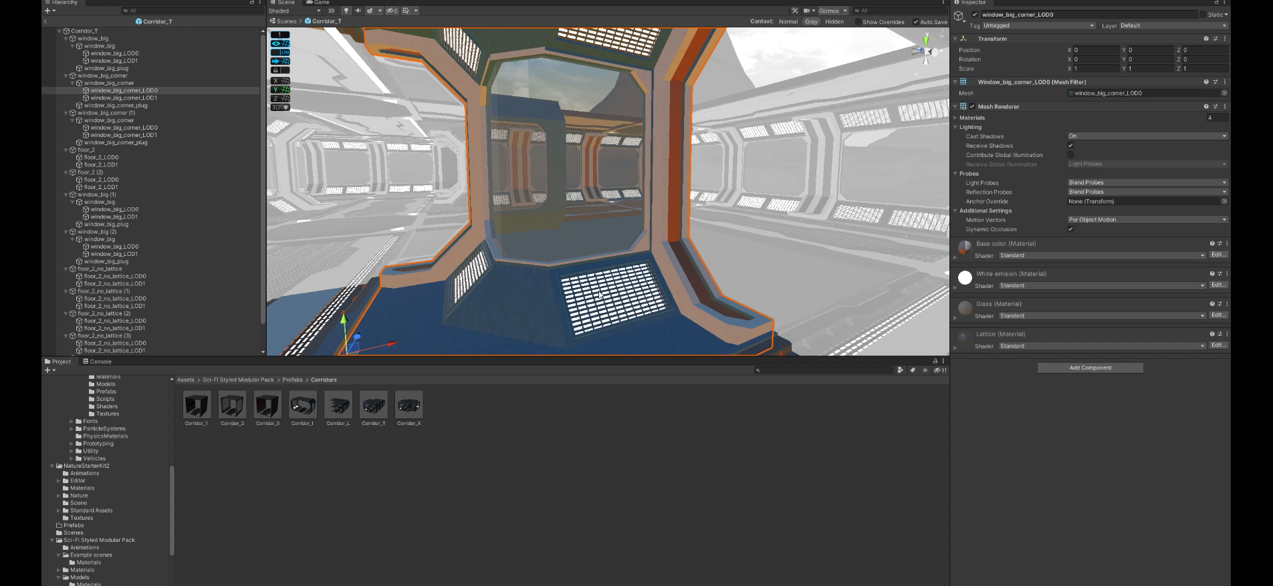Click search by label icon in Project
The image size is (1273, 586).
point(913,370)
